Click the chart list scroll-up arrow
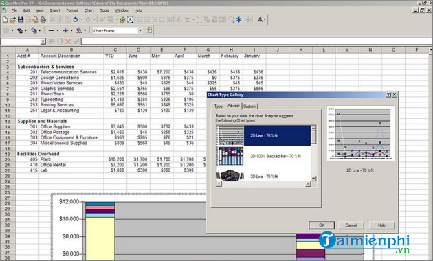 (313, 128)
